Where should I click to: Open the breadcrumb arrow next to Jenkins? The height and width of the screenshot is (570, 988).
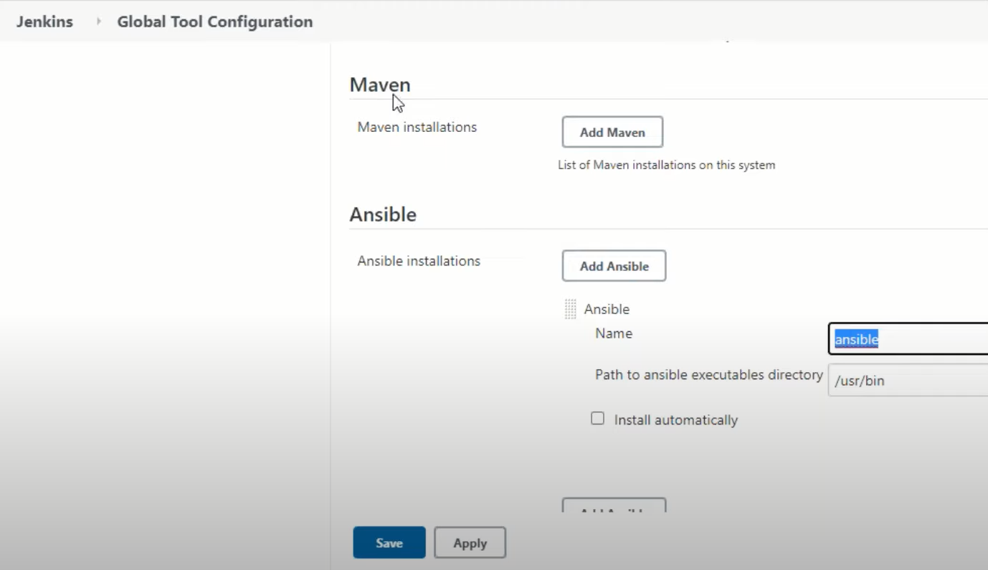(x=99, y=22)
